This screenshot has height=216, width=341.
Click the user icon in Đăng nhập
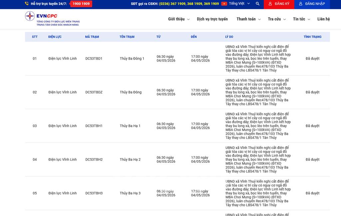[300, 4]
